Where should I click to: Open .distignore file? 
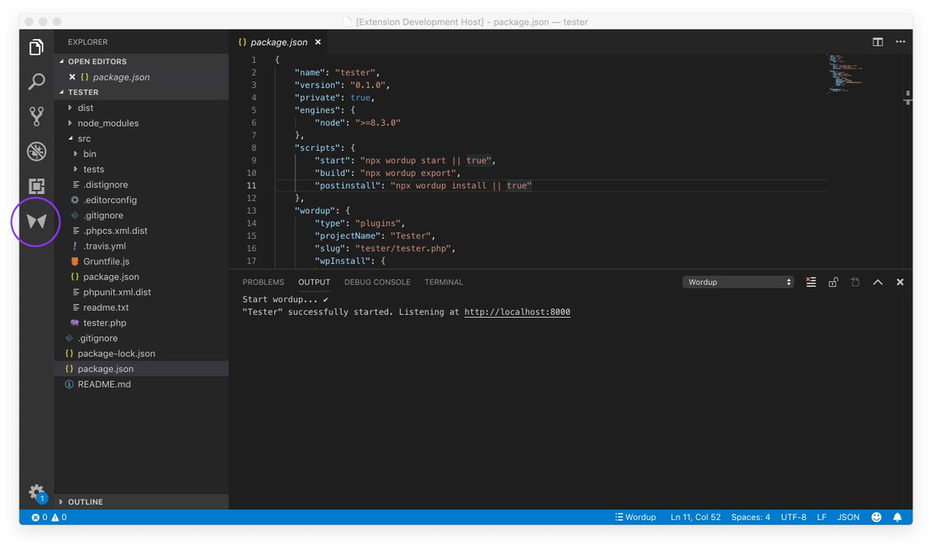[x=106, y=184]
